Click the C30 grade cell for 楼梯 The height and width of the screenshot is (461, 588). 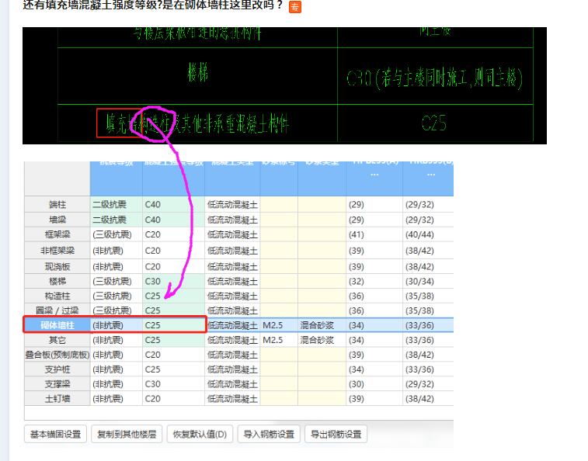point(174,281)
